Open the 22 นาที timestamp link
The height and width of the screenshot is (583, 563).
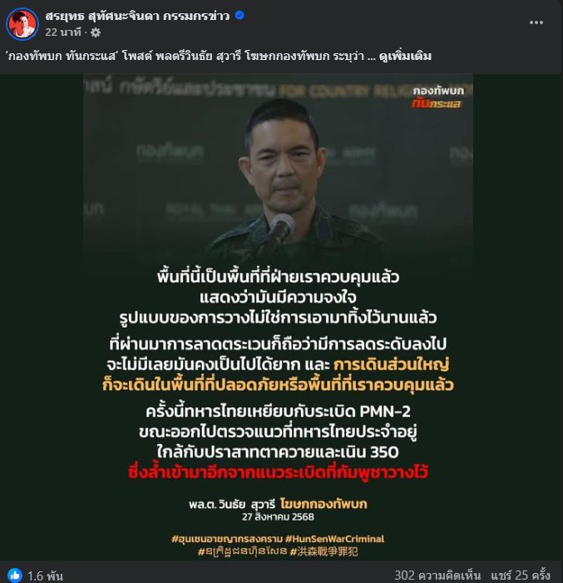point(62,32)
